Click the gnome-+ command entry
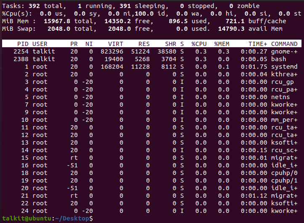The width and height of the screenshot is (304, 223). point(284,51)
